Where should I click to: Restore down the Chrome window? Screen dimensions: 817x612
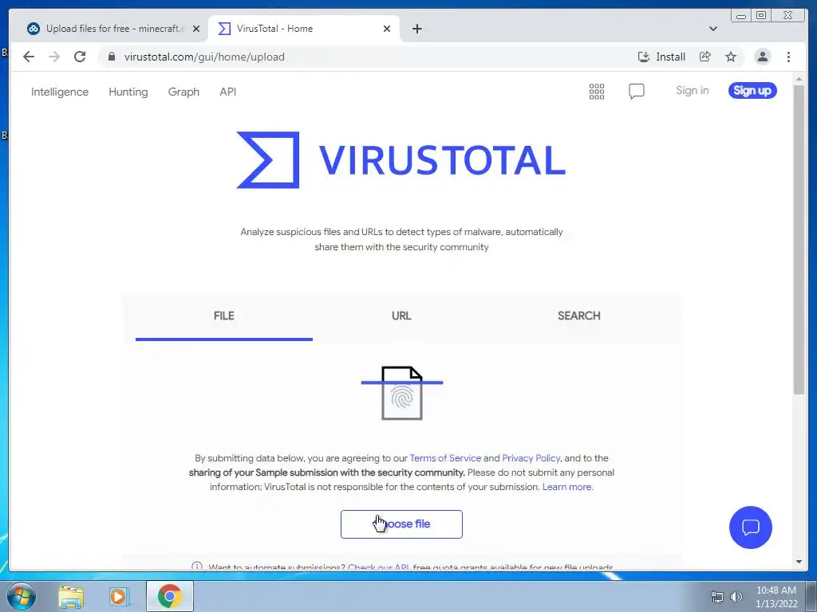[x=761, y=16]
